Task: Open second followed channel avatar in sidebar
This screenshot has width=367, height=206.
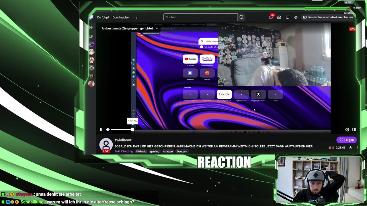Action: (91, 52)
